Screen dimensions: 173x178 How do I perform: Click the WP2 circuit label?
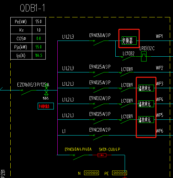[x=159, y=68]
